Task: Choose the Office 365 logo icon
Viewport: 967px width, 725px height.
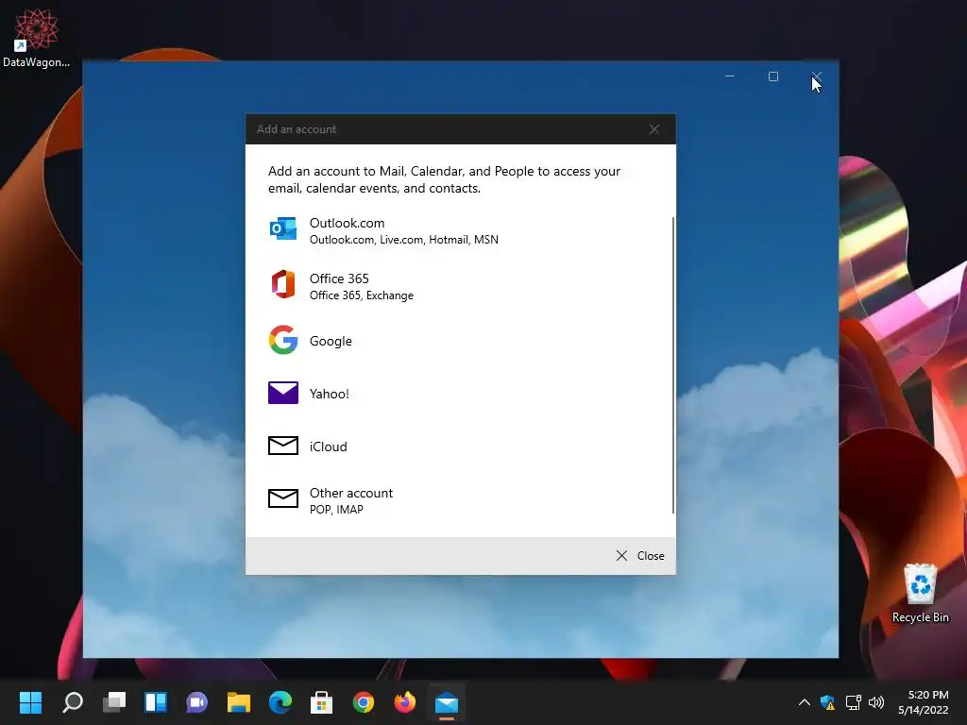Action: point(283,284)
